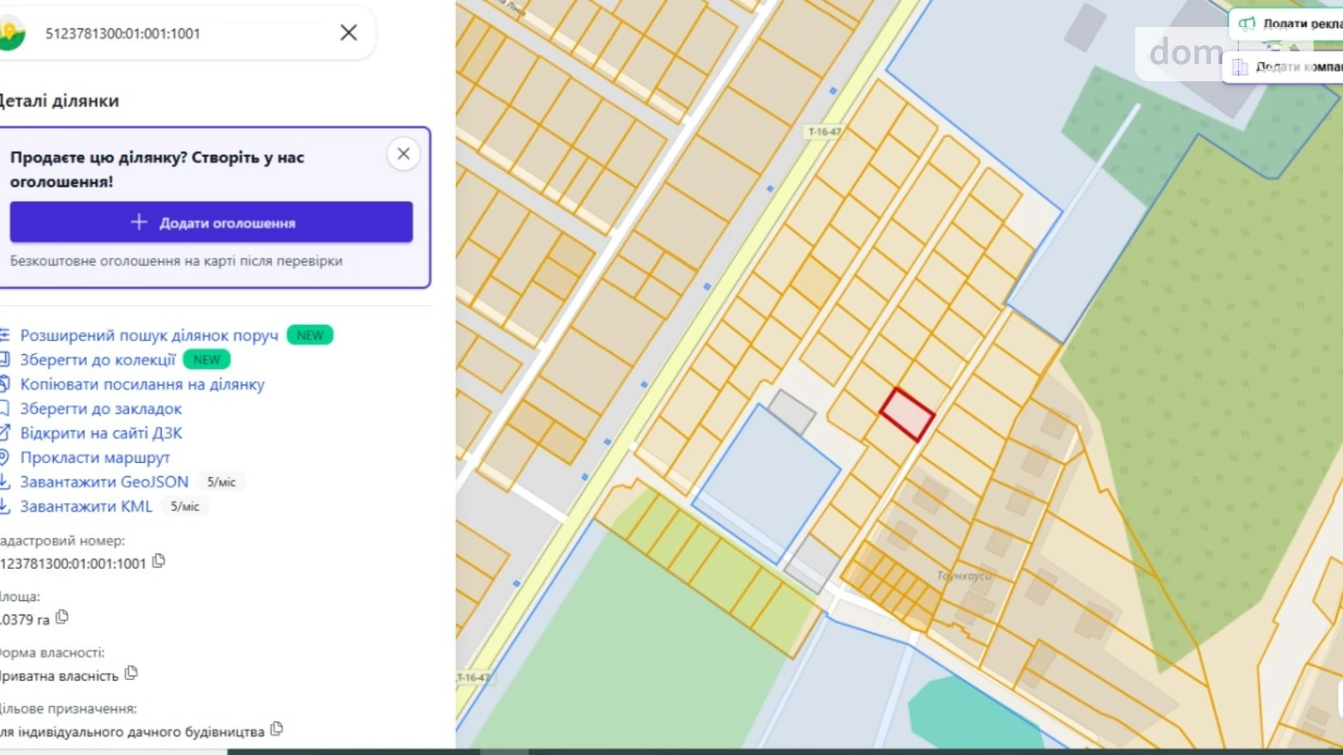This screenshot has width=1343, height=755.
Task: Click the plus icon in 'Додати оголошення'
Action: pos(139,222)
